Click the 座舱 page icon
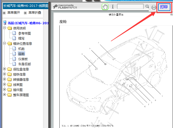This screenshot has width=173, height=128. [14, 53]
